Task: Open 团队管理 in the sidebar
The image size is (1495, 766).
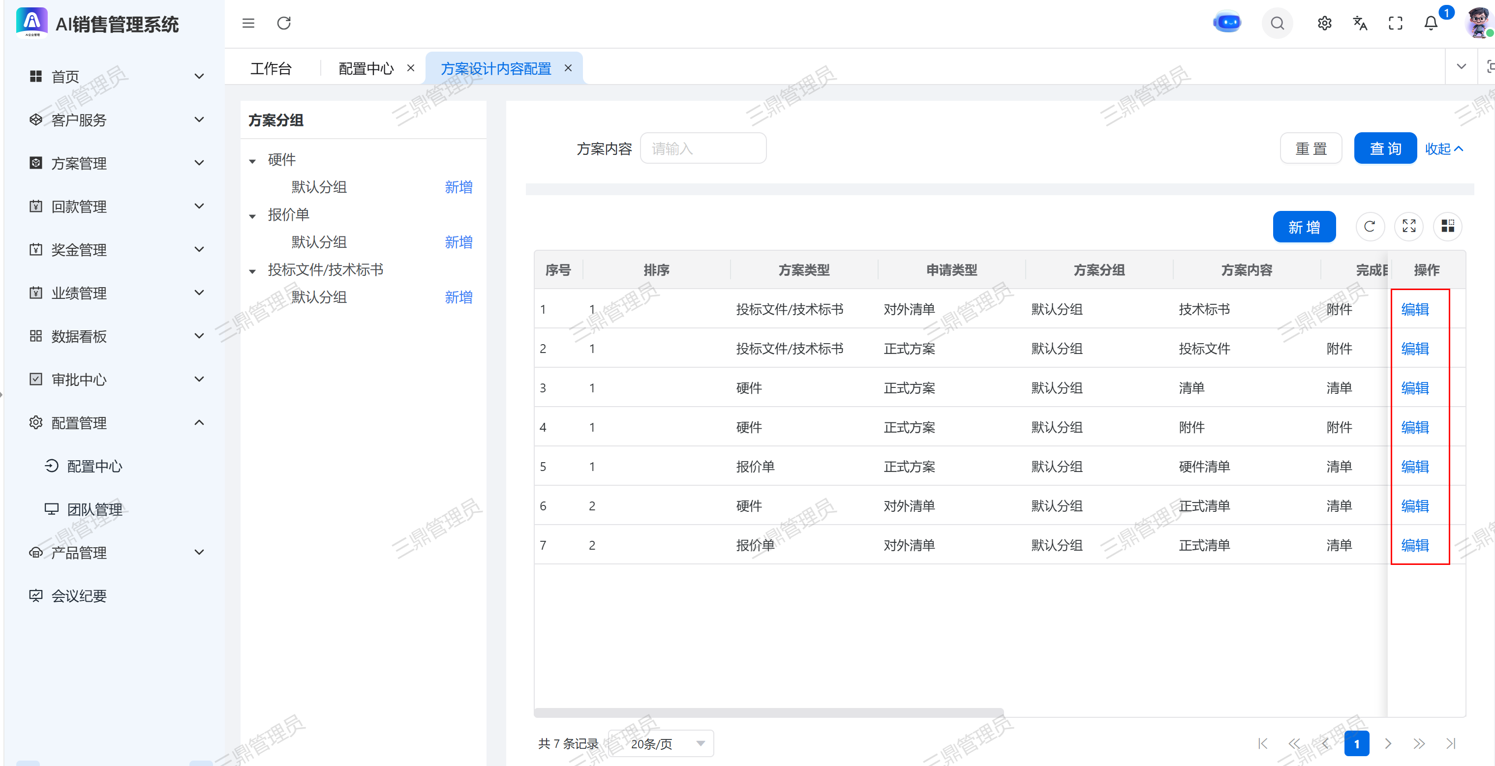Action: point(94,509)
